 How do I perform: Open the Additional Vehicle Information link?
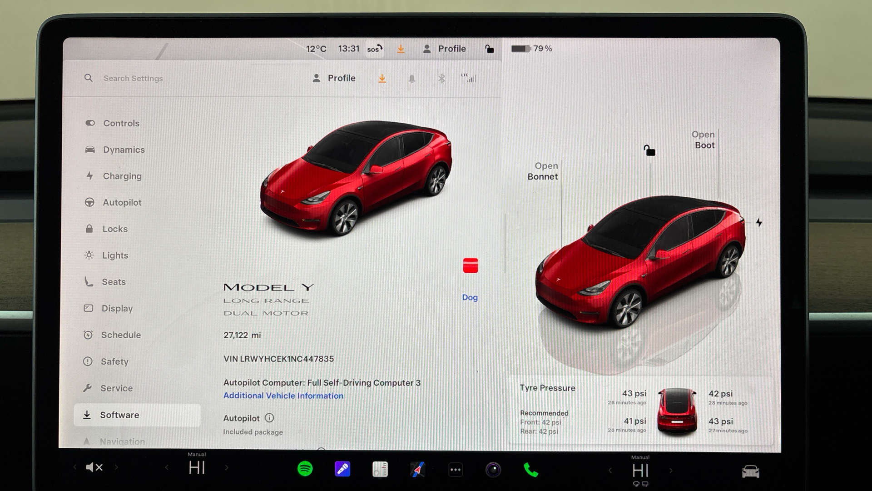[283, 396]
